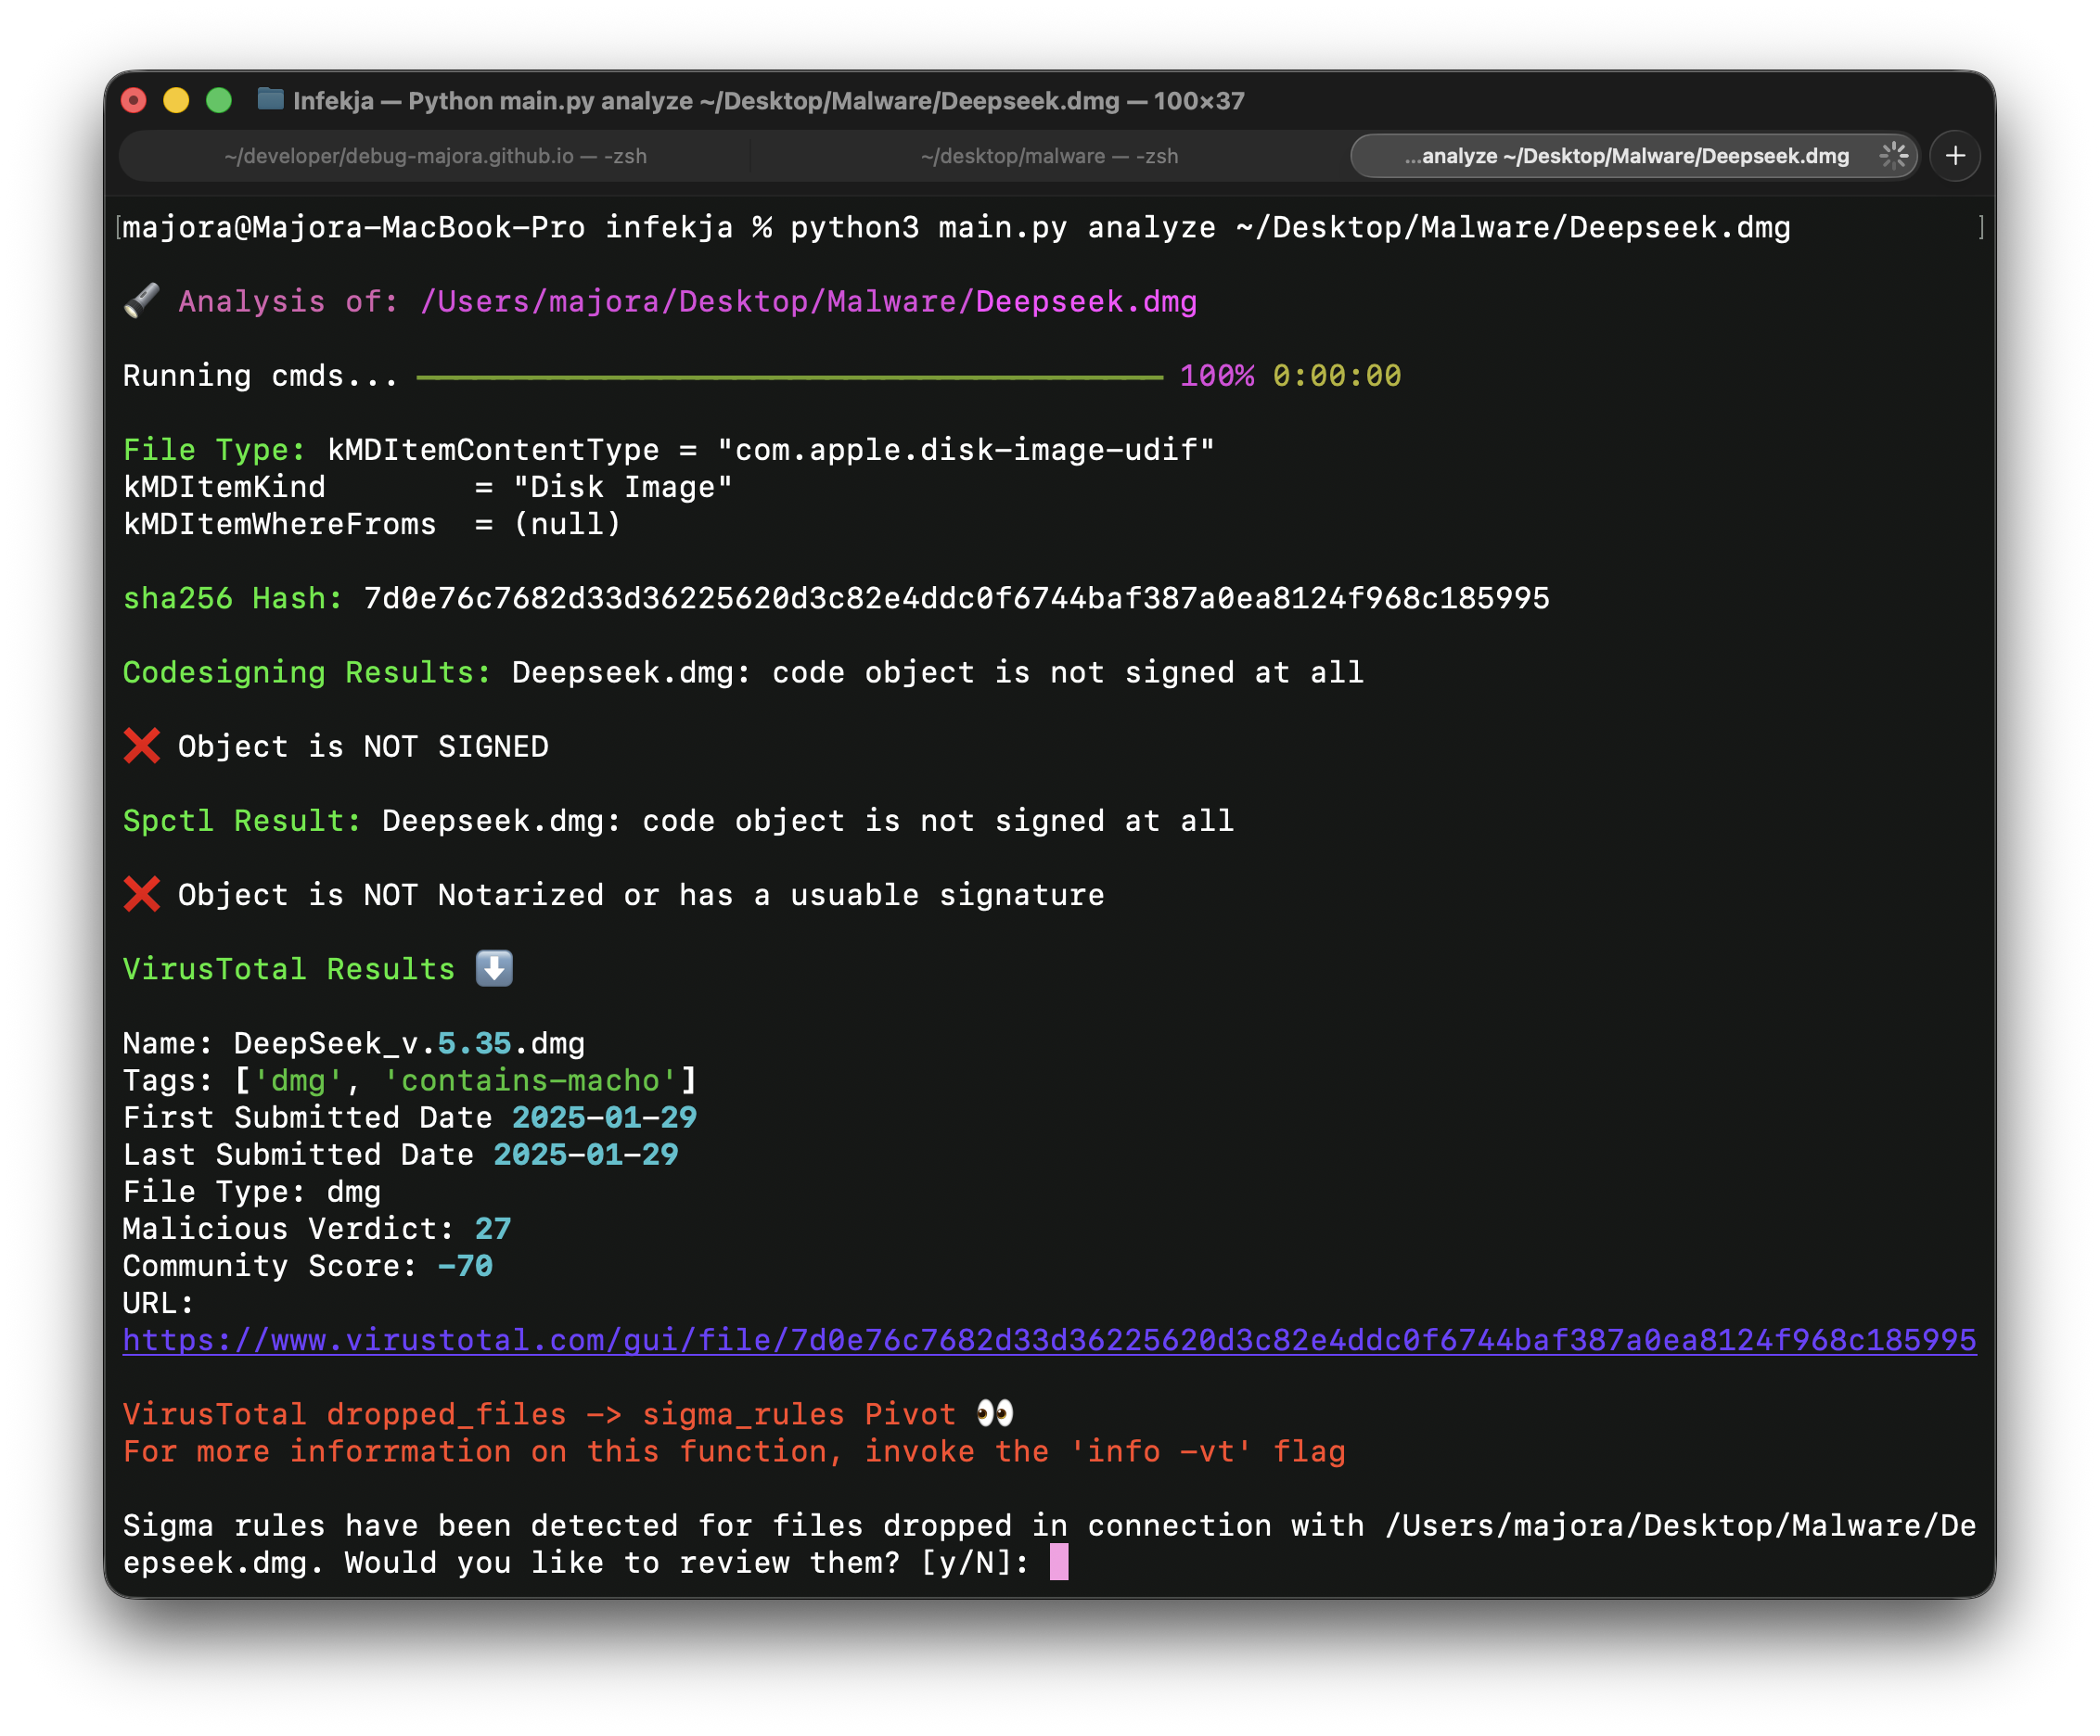Click the download arrow after "VirusTotal Results"
Image resolution: width=2100 pixels, height=1736 pixels.
[493, 967]
